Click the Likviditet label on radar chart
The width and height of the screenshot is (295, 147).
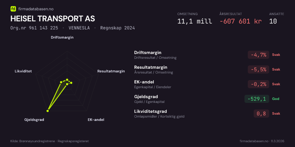[x=23, y=71]
